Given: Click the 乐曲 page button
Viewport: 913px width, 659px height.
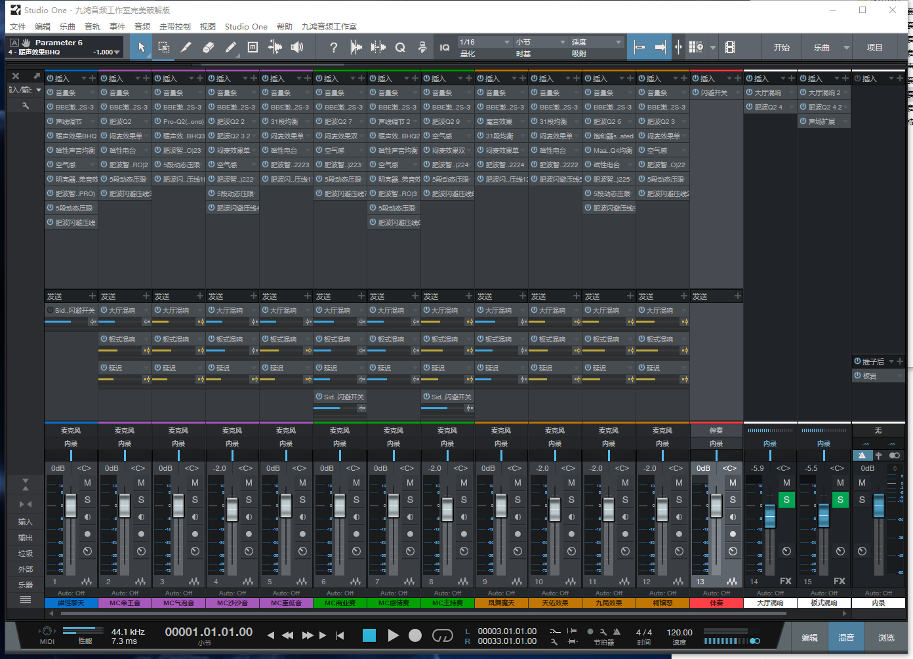Looking at the screenshot, I should pos(821,47).
